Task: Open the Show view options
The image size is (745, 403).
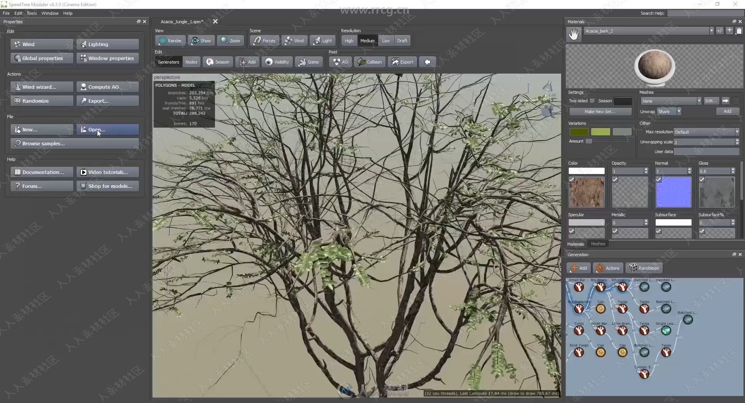Action: (201, 41)
